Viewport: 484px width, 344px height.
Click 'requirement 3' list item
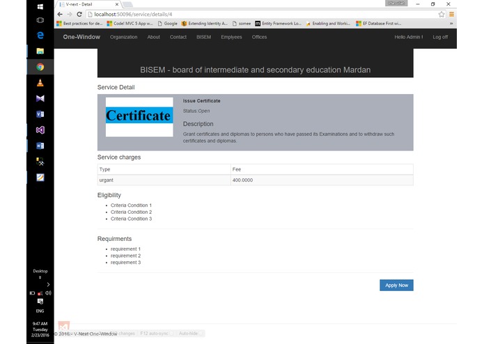(x=125, y=263)
